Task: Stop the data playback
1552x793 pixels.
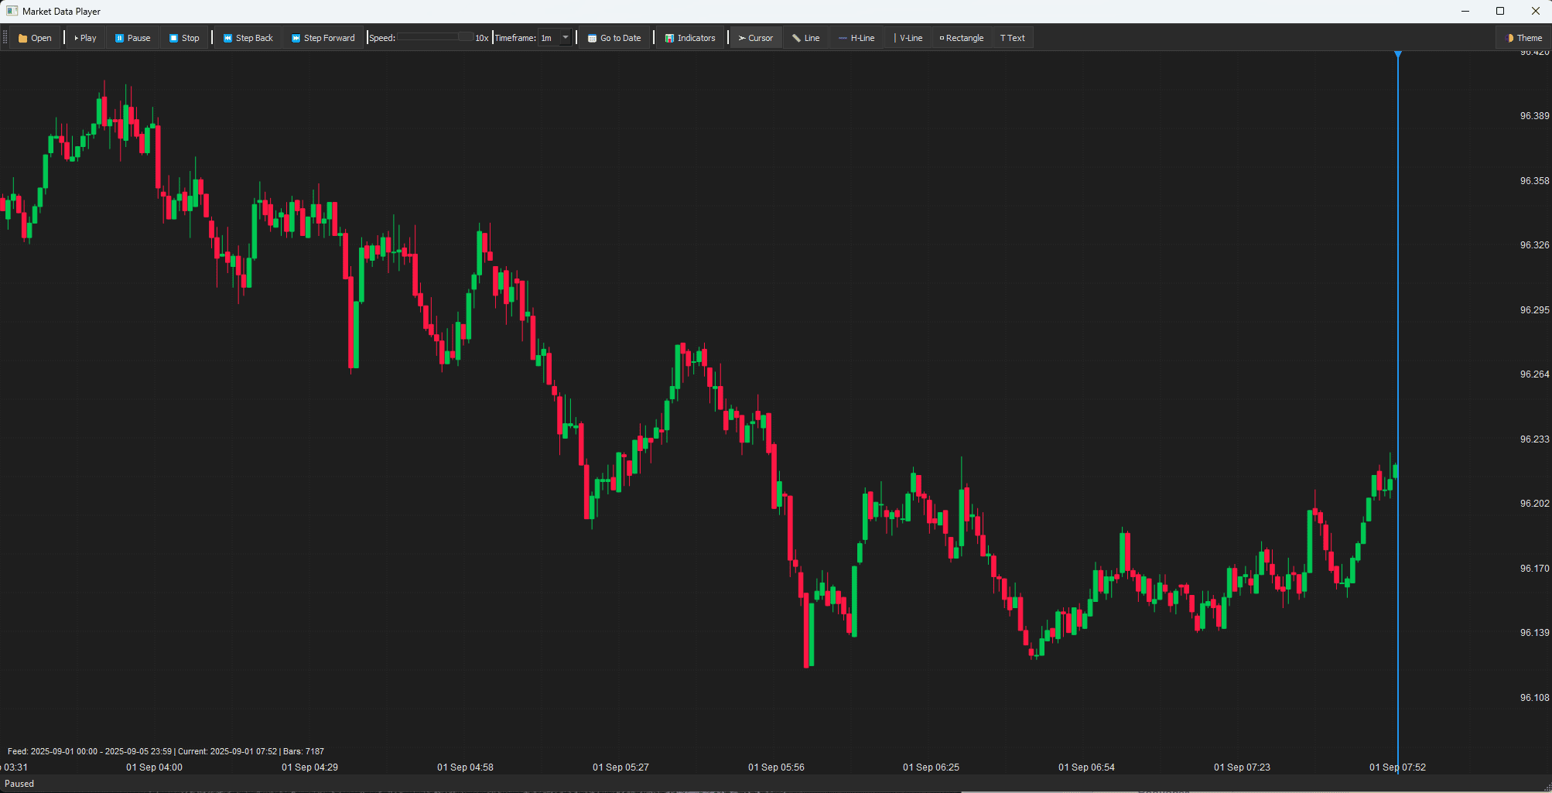Action: pyautogui.click(x=184, y=38)
